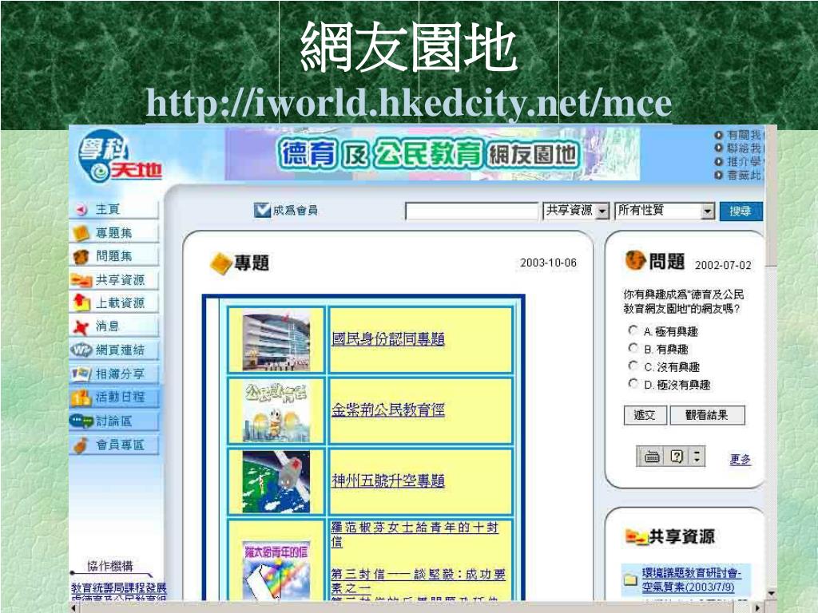This screenshot has height=613, width=818.
Task: Click the 共享資源 section heading folder icon
Action: (x=636, y=536)
